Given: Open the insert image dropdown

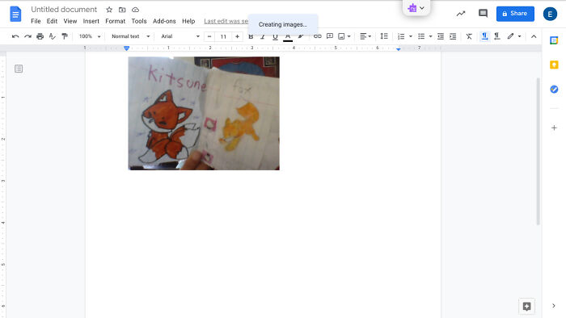Looking at the screenshot, I should [344, 36].
